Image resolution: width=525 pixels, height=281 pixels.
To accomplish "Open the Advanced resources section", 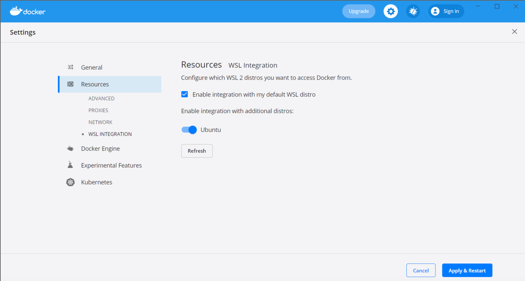I will [x=101, y=99].
